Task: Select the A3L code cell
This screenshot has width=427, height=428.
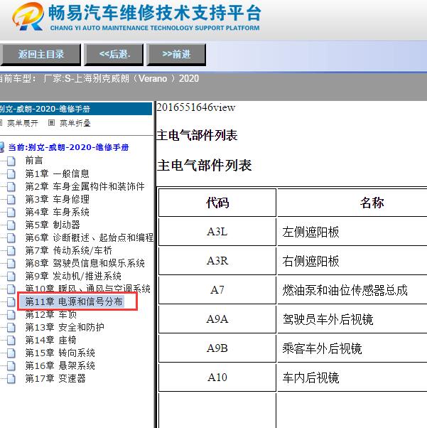Action: click(217, 232)
